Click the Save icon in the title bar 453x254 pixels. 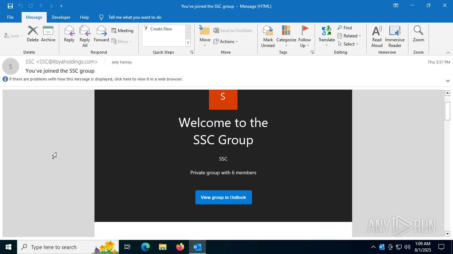point(10,6)
